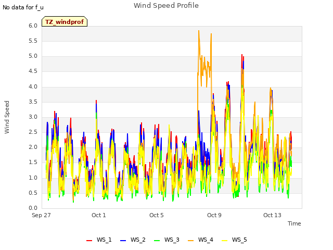Click the 6.0 y-axis tick label

[33, 26]
